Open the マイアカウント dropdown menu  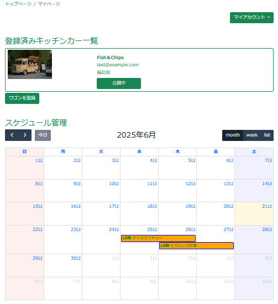251,18
